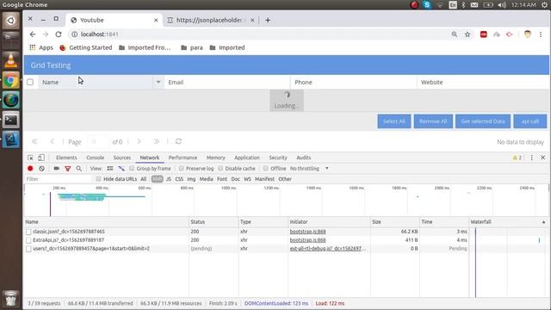Click the api call button
Screen dimensions: 551x310
pos(530,121)
